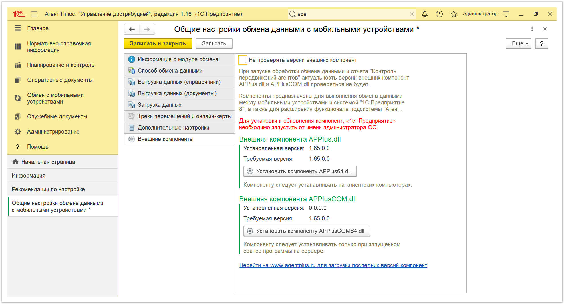Open history clock icon
The height and width of the screenshot is (304, 564).
click(439, 14)
